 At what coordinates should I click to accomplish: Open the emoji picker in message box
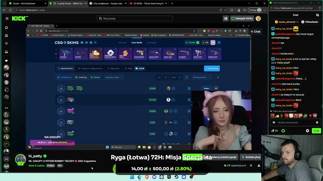tap(317, 122)
